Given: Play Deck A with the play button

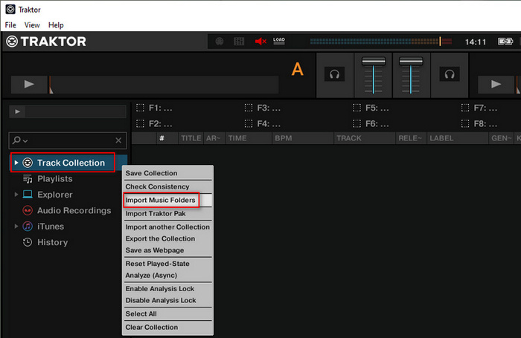Looking at the screenshot, I should click(x=29, y=84).
